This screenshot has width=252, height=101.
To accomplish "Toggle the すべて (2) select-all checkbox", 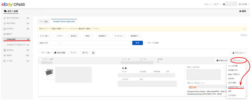I will pos(40,52).
